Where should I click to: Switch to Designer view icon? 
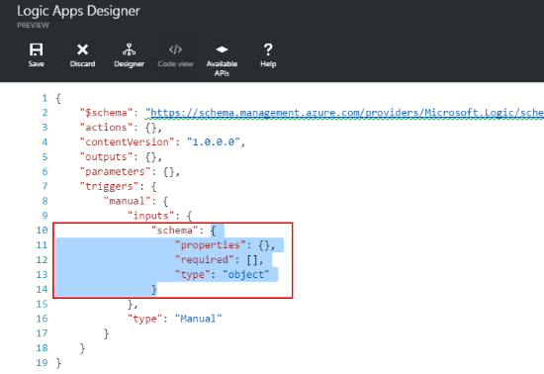pyautogui.click(x=129, y=49)
